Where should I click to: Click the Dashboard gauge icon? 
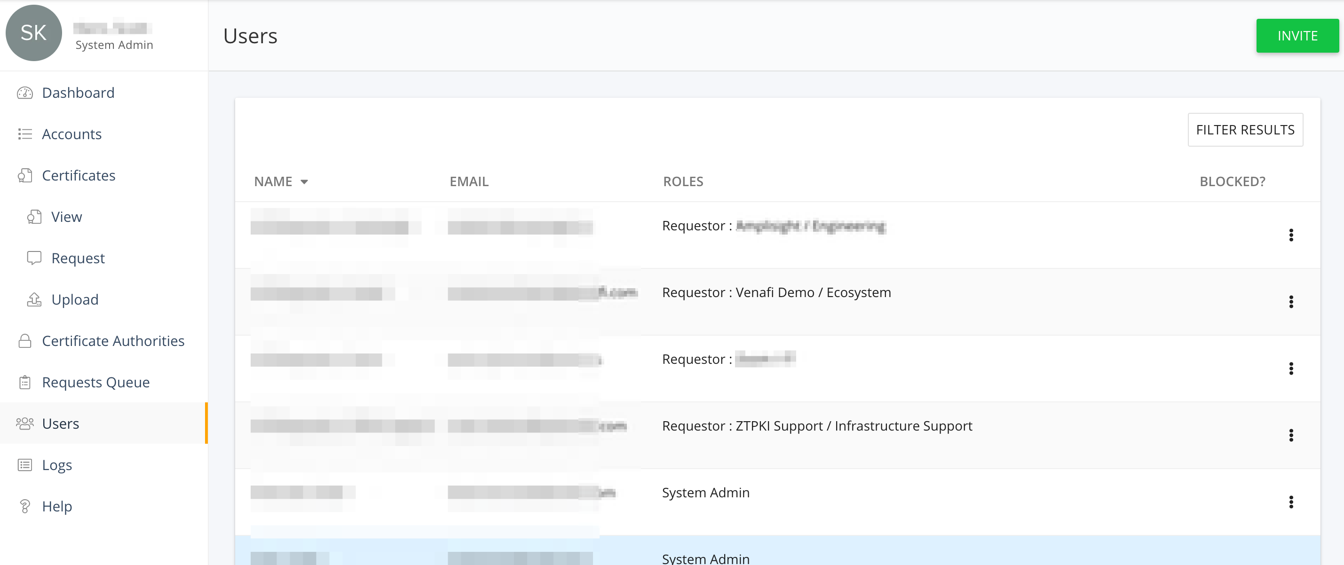click(24, 93)
